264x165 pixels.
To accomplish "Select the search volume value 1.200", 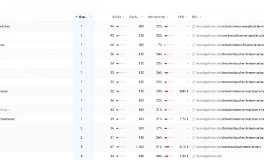I will tap(140, 147).
